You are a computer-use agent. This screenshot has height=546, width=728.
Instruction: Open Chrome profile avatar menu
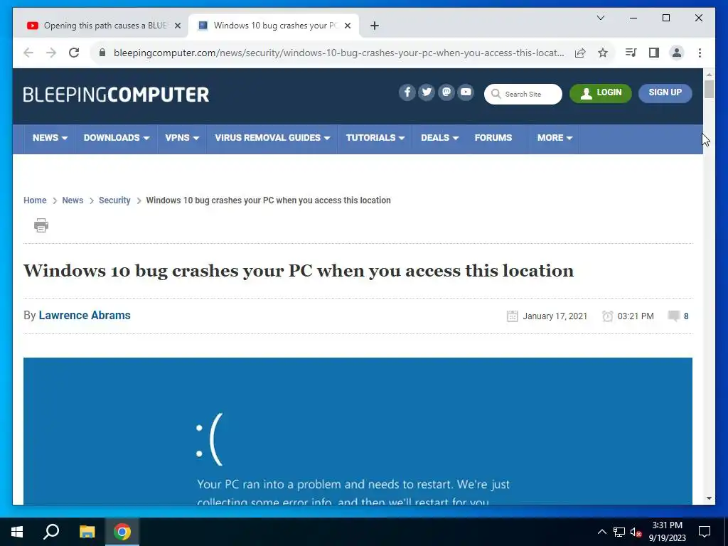pyautogui.click(x=677, y=53)
